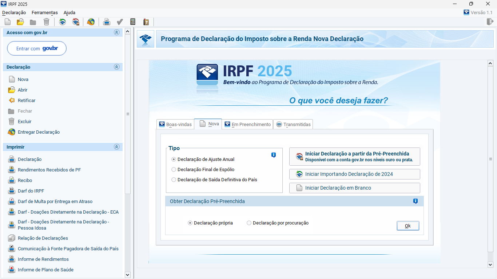Screen dimensions: 497x279
Task: Click the printer icon in the toolbar
Action: click(x=107, y=22)
